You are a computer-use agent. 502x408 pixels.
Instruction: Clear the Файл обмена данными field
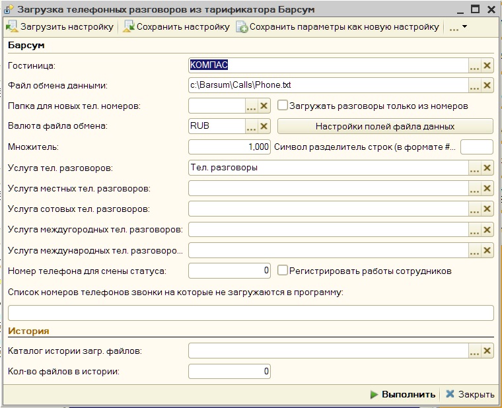coord(487,85)
